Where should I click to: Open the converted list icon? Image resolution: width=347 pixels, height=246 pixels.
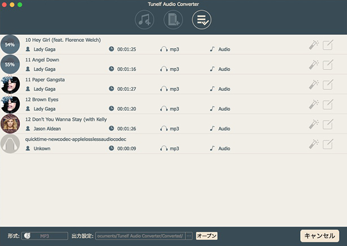(202, 20)
